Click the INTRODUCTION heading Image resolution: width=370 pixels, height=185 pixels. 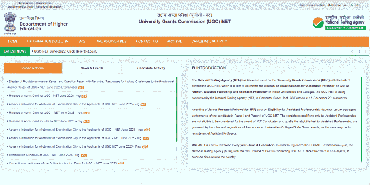(x=211, y=68)
